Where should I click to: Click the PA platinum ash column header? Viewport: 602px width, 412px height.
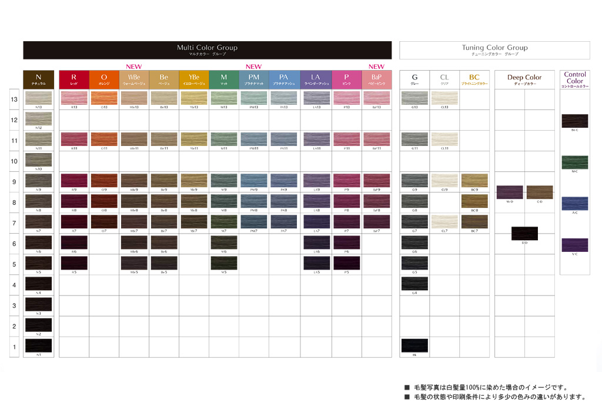284,79
